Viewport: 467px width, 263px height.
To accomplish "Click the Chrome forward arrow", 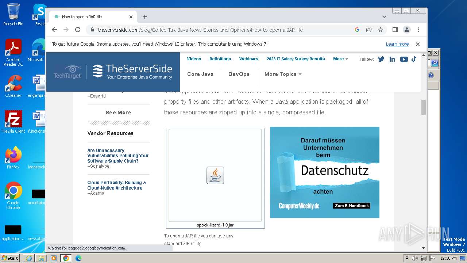I will coord(66,30).
